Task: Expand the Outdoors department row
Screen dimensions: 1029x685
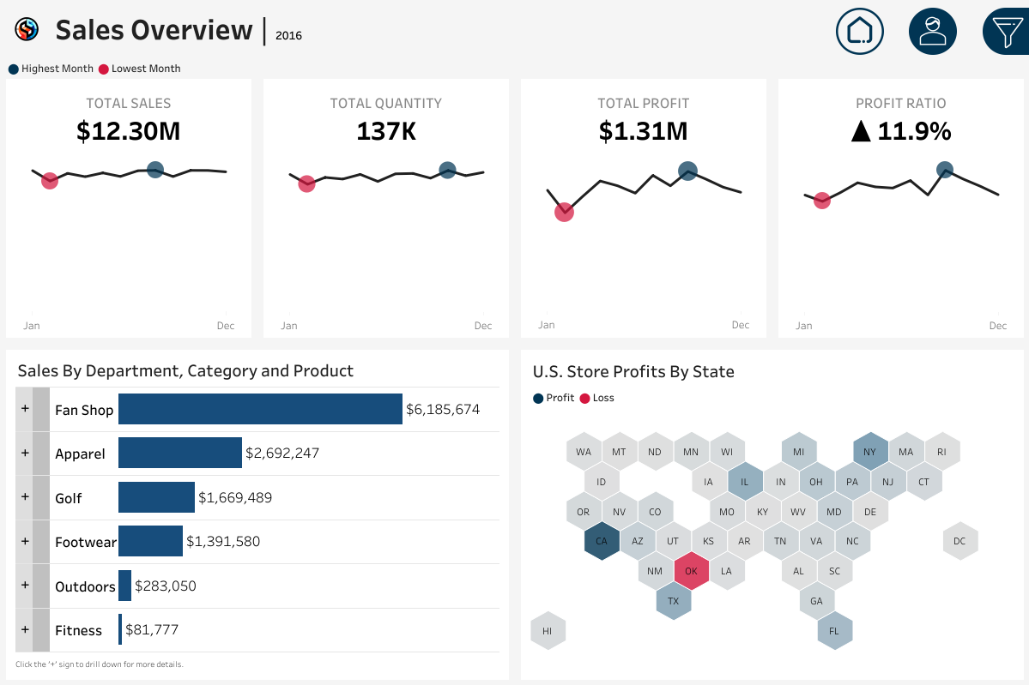Action: click(x=25, y=586)
